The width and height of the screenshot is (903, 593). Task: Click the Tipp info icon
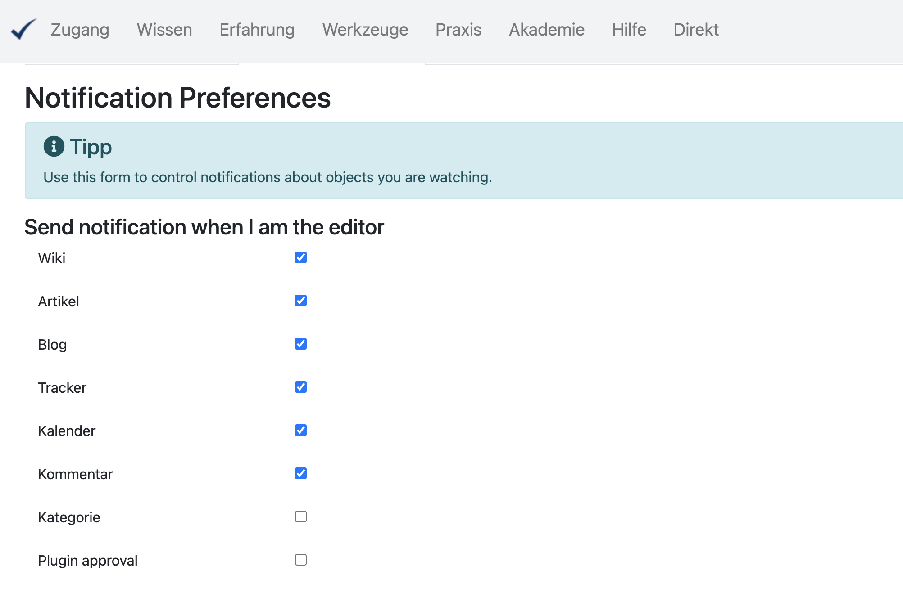(x=54, y=146)
